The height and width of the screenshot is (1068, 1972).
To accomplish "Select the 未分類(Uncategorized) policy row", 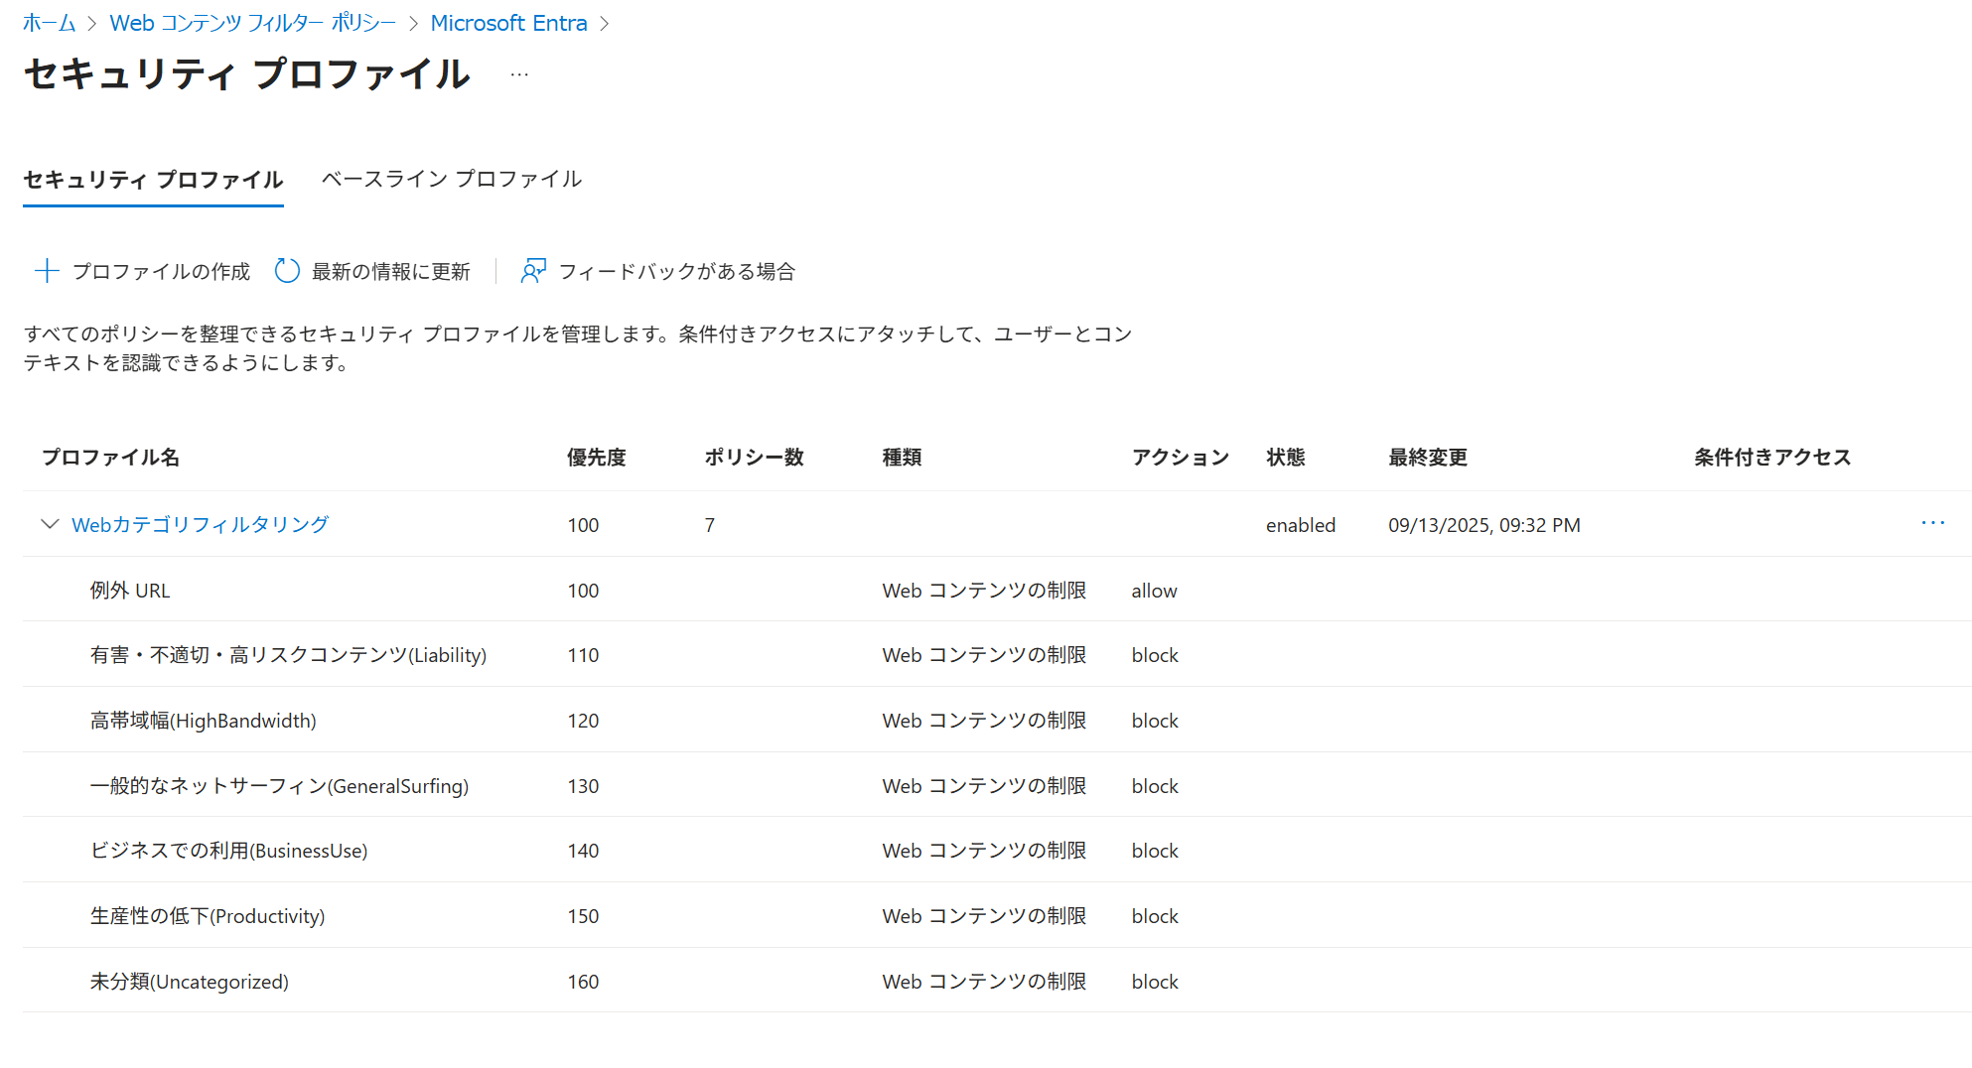I will click(x=997, y=981).
